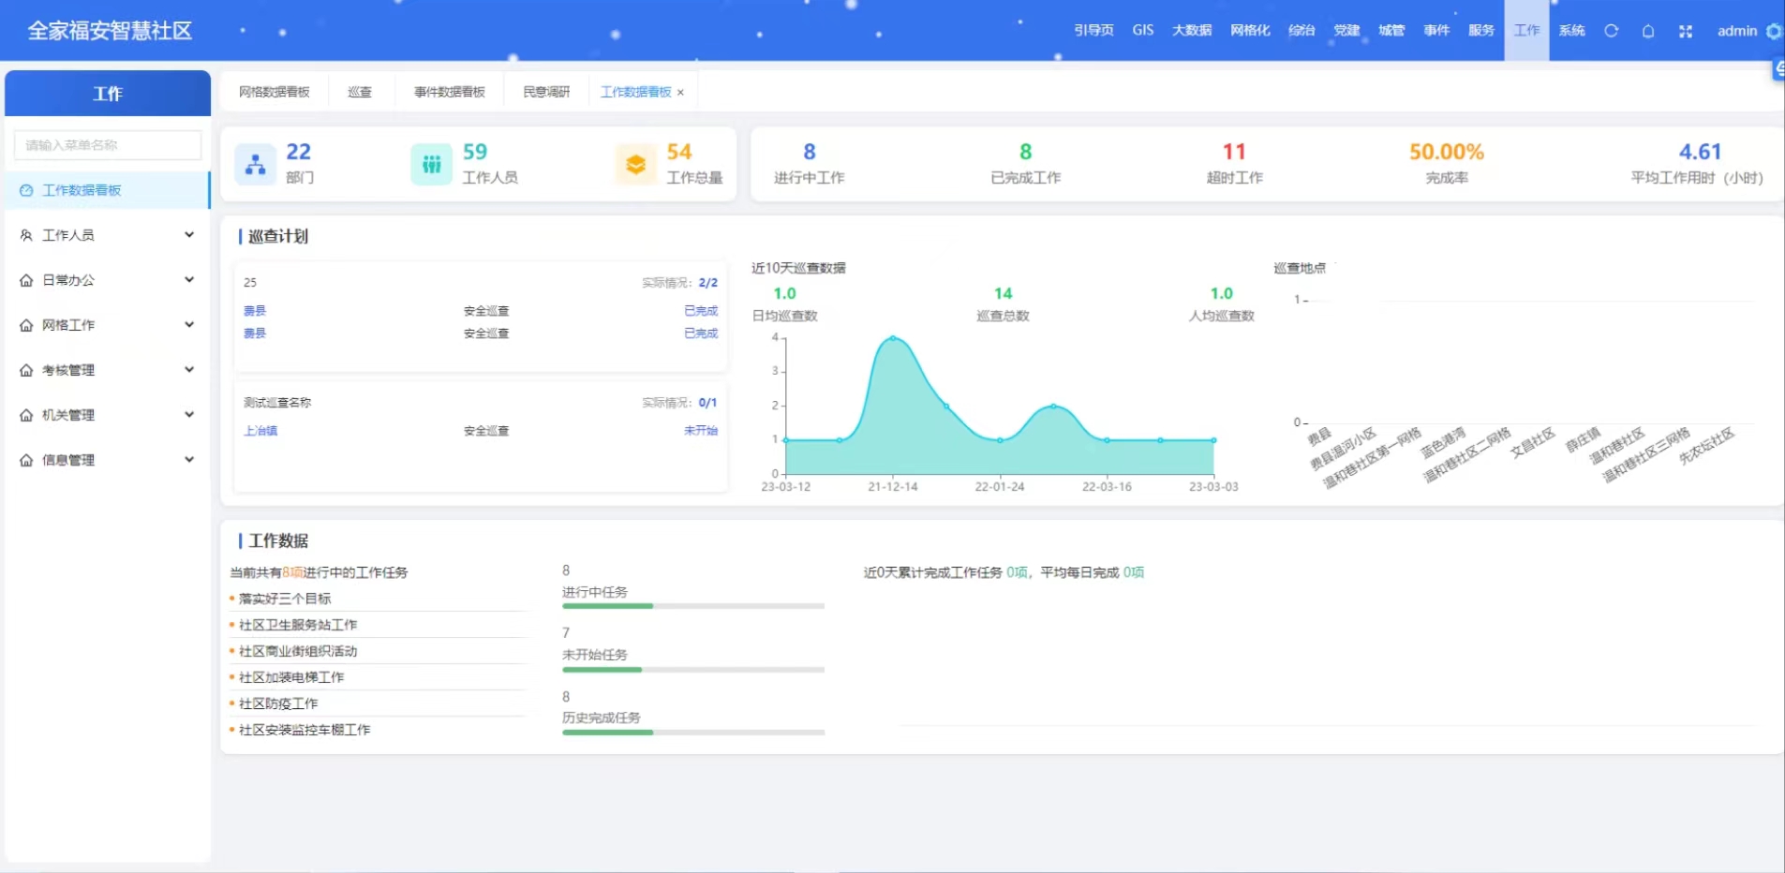Select 工作数据看板 in the sidebar

tap(107, 190)
